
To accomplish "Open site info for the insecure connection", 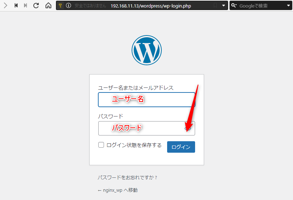I will click(x=68, y=6).
